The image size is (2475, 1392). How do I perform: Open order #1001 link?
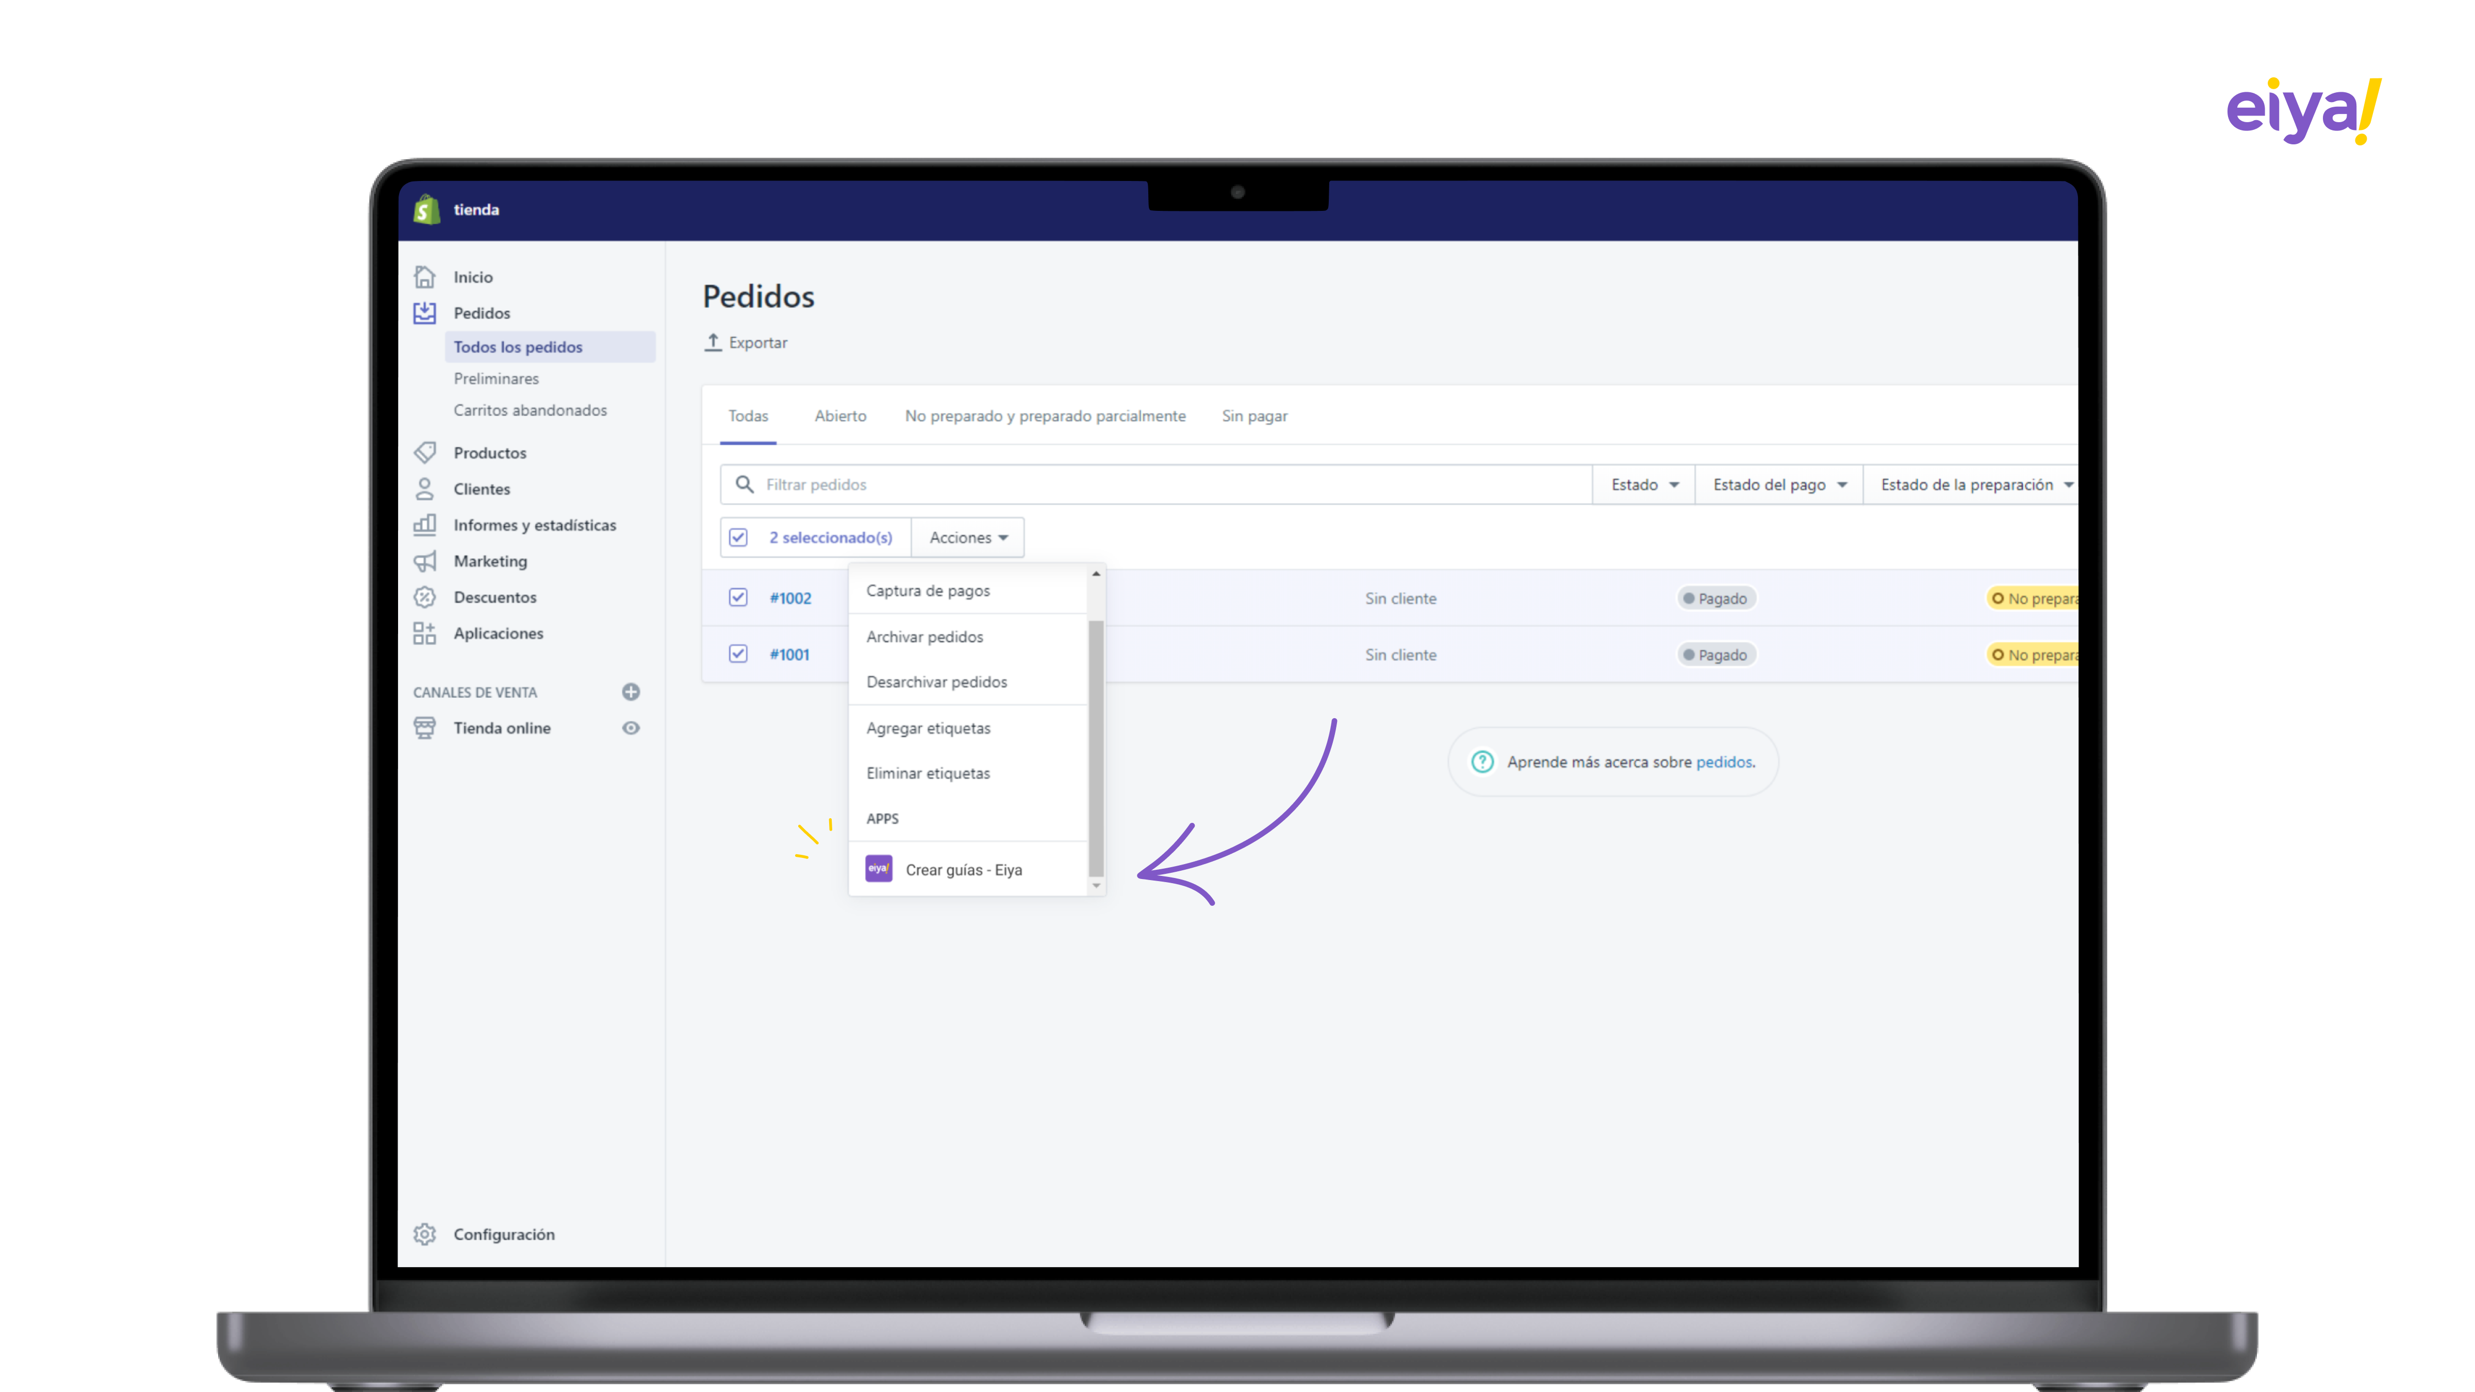(x=790, y=654)
